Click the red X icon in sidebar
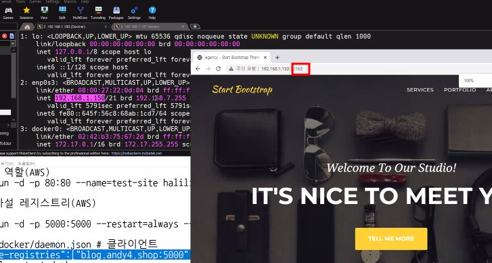 coord(4,36)
